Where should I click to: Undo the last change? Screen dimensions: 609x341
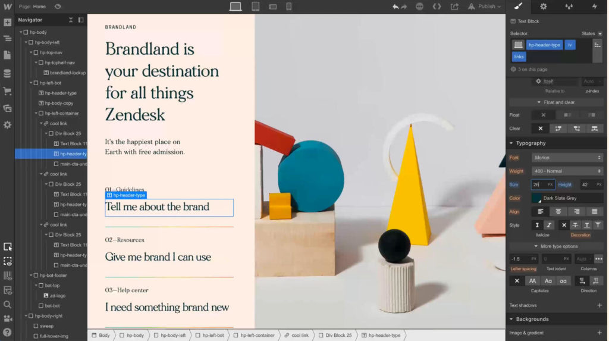[x=395, y=7]
